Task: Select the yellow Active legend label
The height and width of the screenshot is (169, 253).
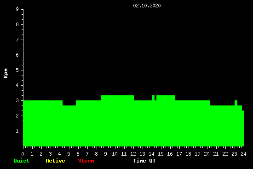Action: [x=55, y=161]
